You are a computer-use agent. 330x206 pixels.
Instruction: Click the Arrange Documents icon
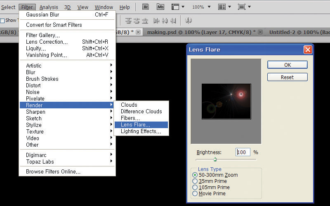point(222,7)
